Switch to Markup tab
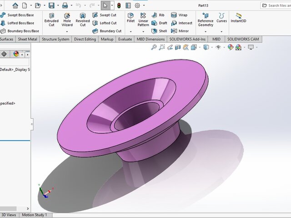The height and width of the screenshot is (218, 291). (x=107, y=39)
